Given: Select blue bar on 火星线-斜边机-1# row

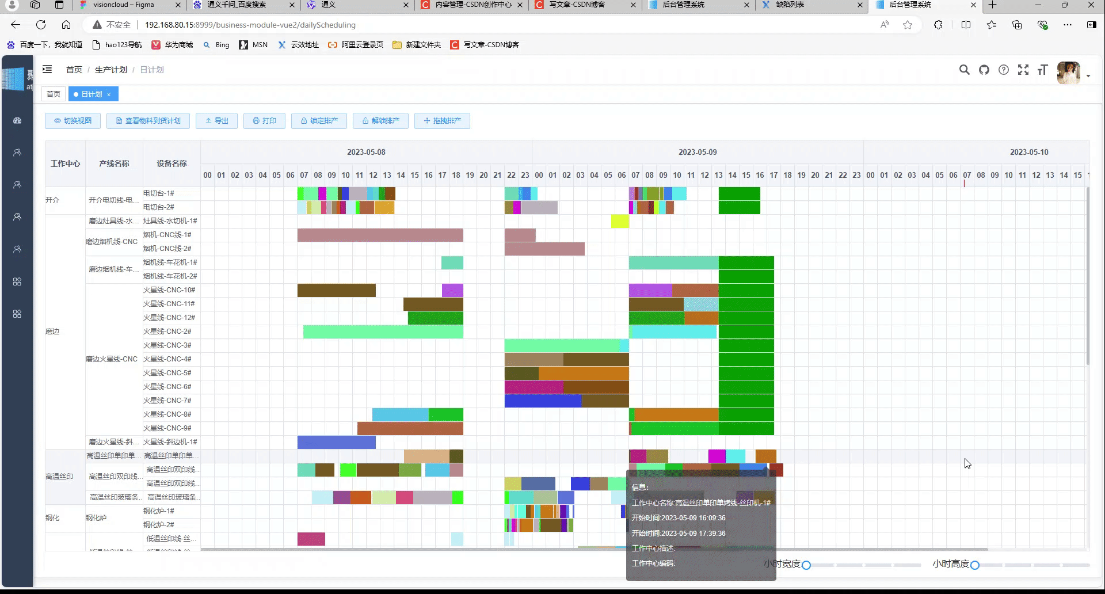Looking at the screenshot, I should [x=337, y=442].
